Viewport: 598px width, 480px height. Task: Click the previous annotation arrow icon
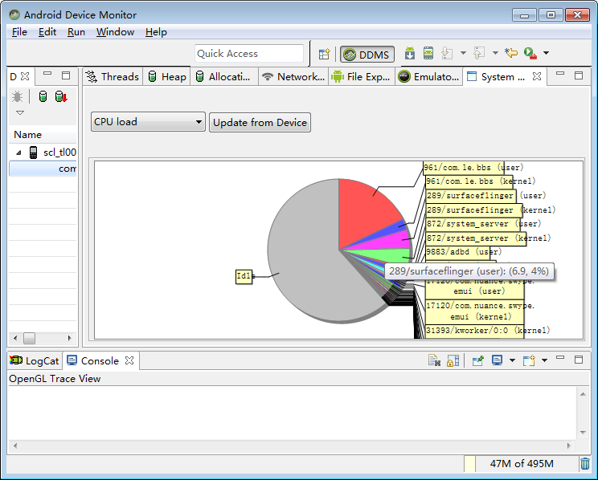(479, 53)
